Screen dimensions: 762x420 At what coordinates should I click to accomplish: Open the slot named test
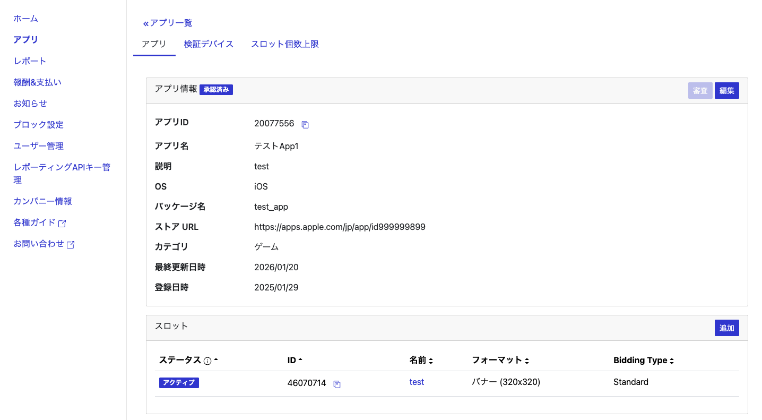(417, 382)
